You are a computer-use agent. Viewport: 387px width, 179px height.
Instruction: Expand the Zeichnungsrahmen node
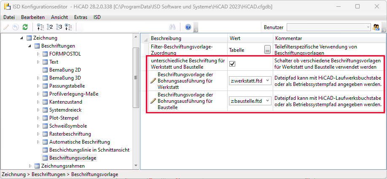click(30, 166)
